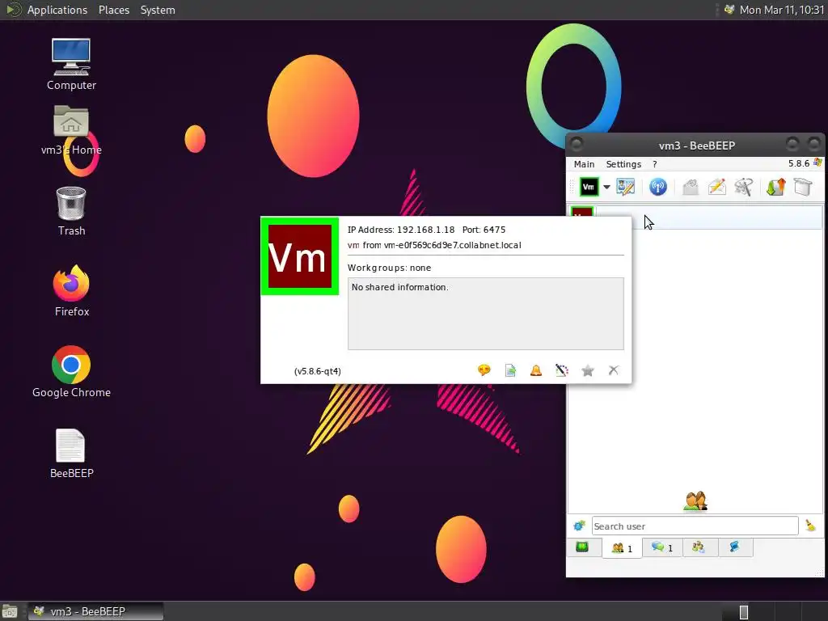
Task: Switch to the groups tab
Action: (x=699, y=547)
